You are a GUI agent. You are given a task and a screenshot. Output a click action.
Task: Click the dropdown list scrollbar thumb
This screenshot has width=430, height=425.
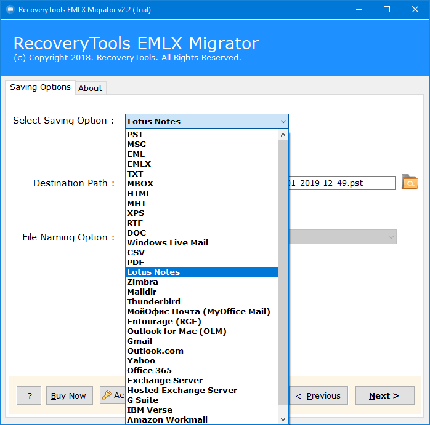click(283, 272)
